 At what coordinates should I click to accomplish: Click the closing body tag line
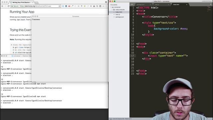141,71
